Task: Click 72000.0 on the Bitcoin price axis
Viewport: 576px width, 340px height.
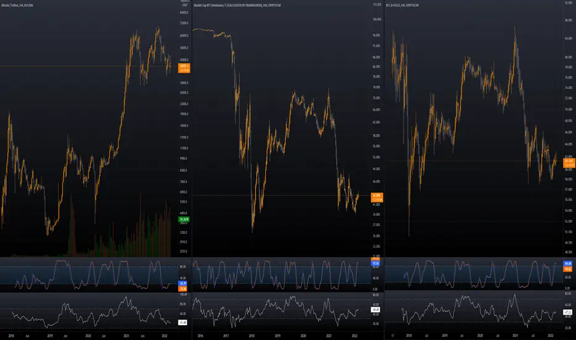Action: [x=184, y=23]
